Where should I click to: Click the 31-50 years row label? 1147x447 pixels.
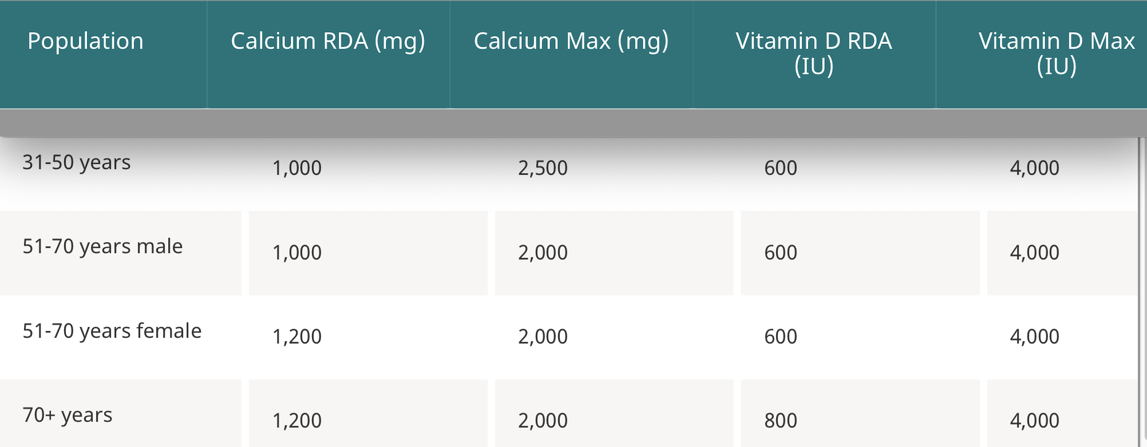click(x=77, y=162)
